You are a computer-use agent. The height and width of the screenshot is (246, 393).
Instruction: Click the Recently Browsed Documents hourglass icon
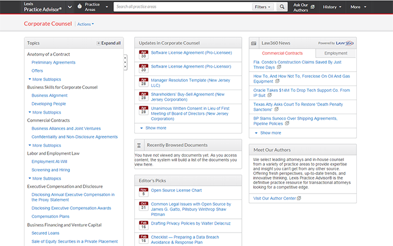pos(139,145)
